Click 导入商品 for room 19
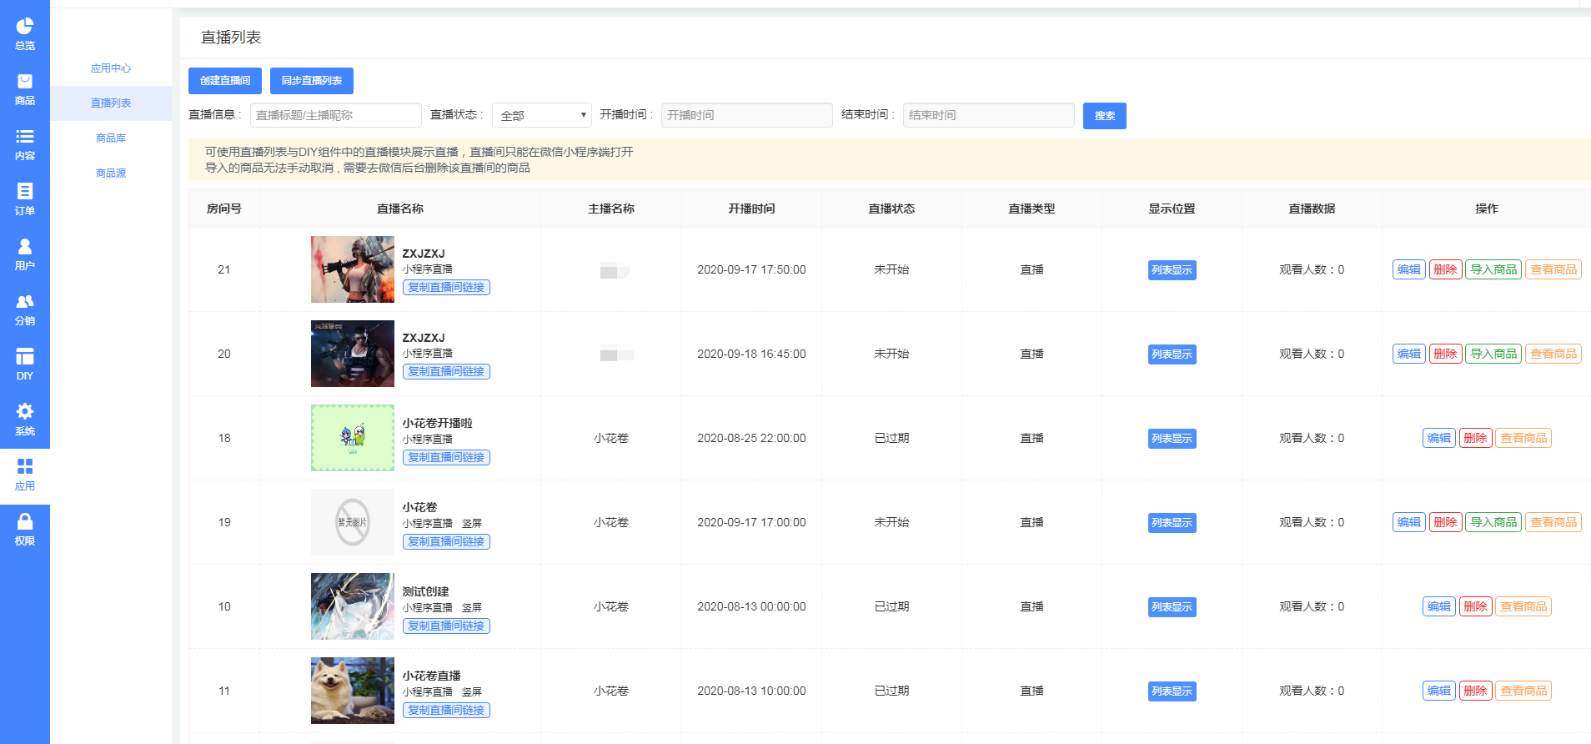Image resolution: width=1591 pixels, height=744 pixels. [1493, 522]
